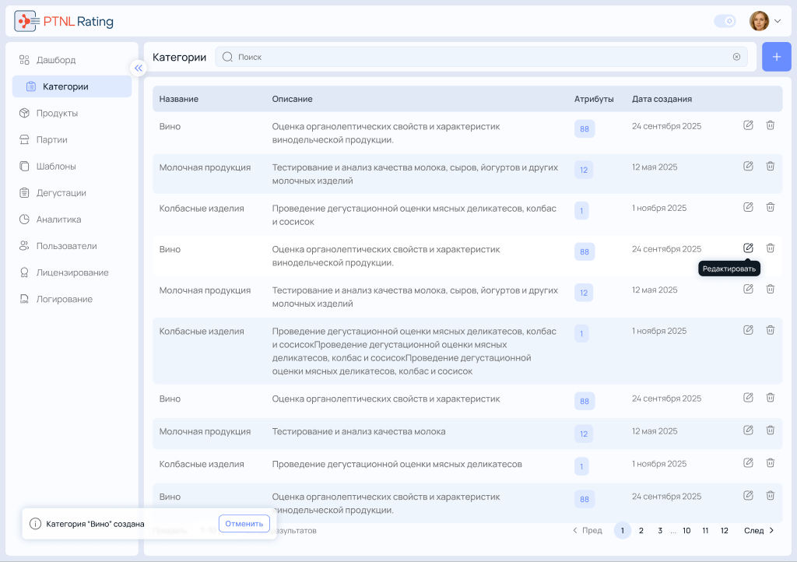Open page 10 in pagination

(686, 531)
